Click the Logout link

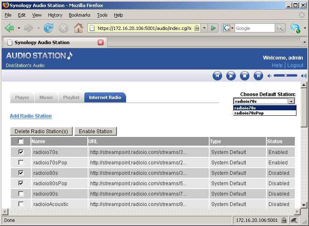(295, 65)
